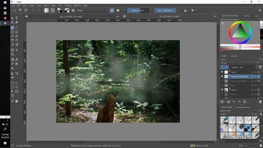Select the Pan hand tool
The width and height of the screenshot is (263, 148).
[16, 101]
